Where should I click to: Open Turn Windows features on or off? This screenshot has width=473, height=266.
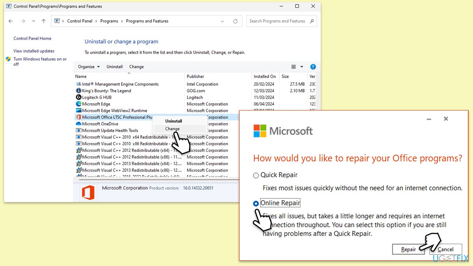pyautogui.click(x=40, y=62)
